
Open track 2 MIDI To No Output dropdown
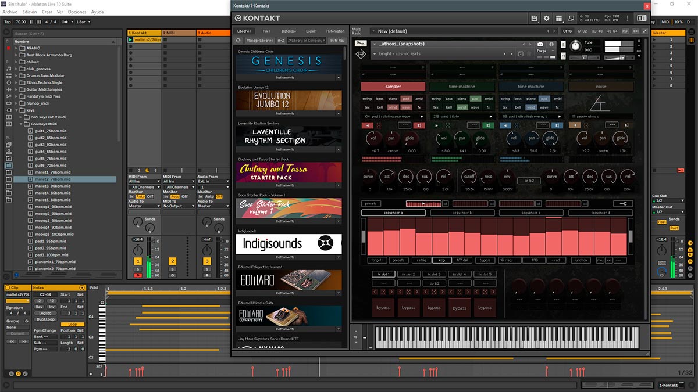point(179,206)
